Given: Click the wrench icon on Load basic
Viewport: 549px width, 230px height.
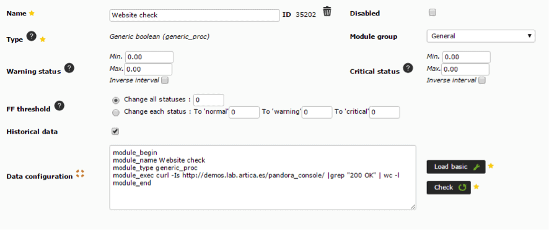Looking at the screenshot, I should click(x=476, y=167).
